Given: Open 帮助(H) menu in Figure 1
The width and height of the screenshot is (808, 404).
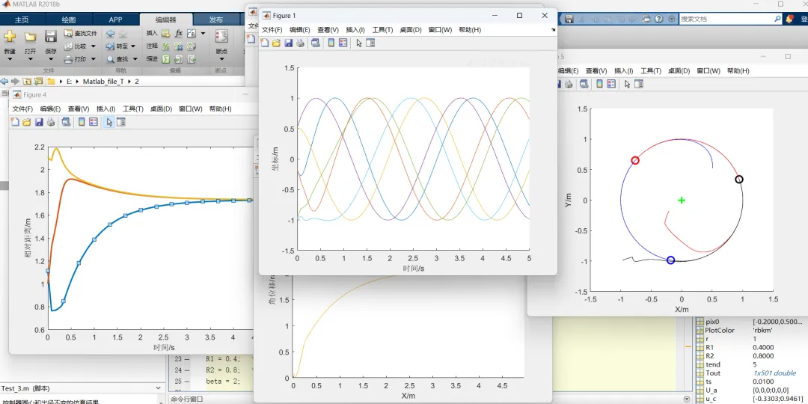Looking at the screenshot, I should 470,30.
